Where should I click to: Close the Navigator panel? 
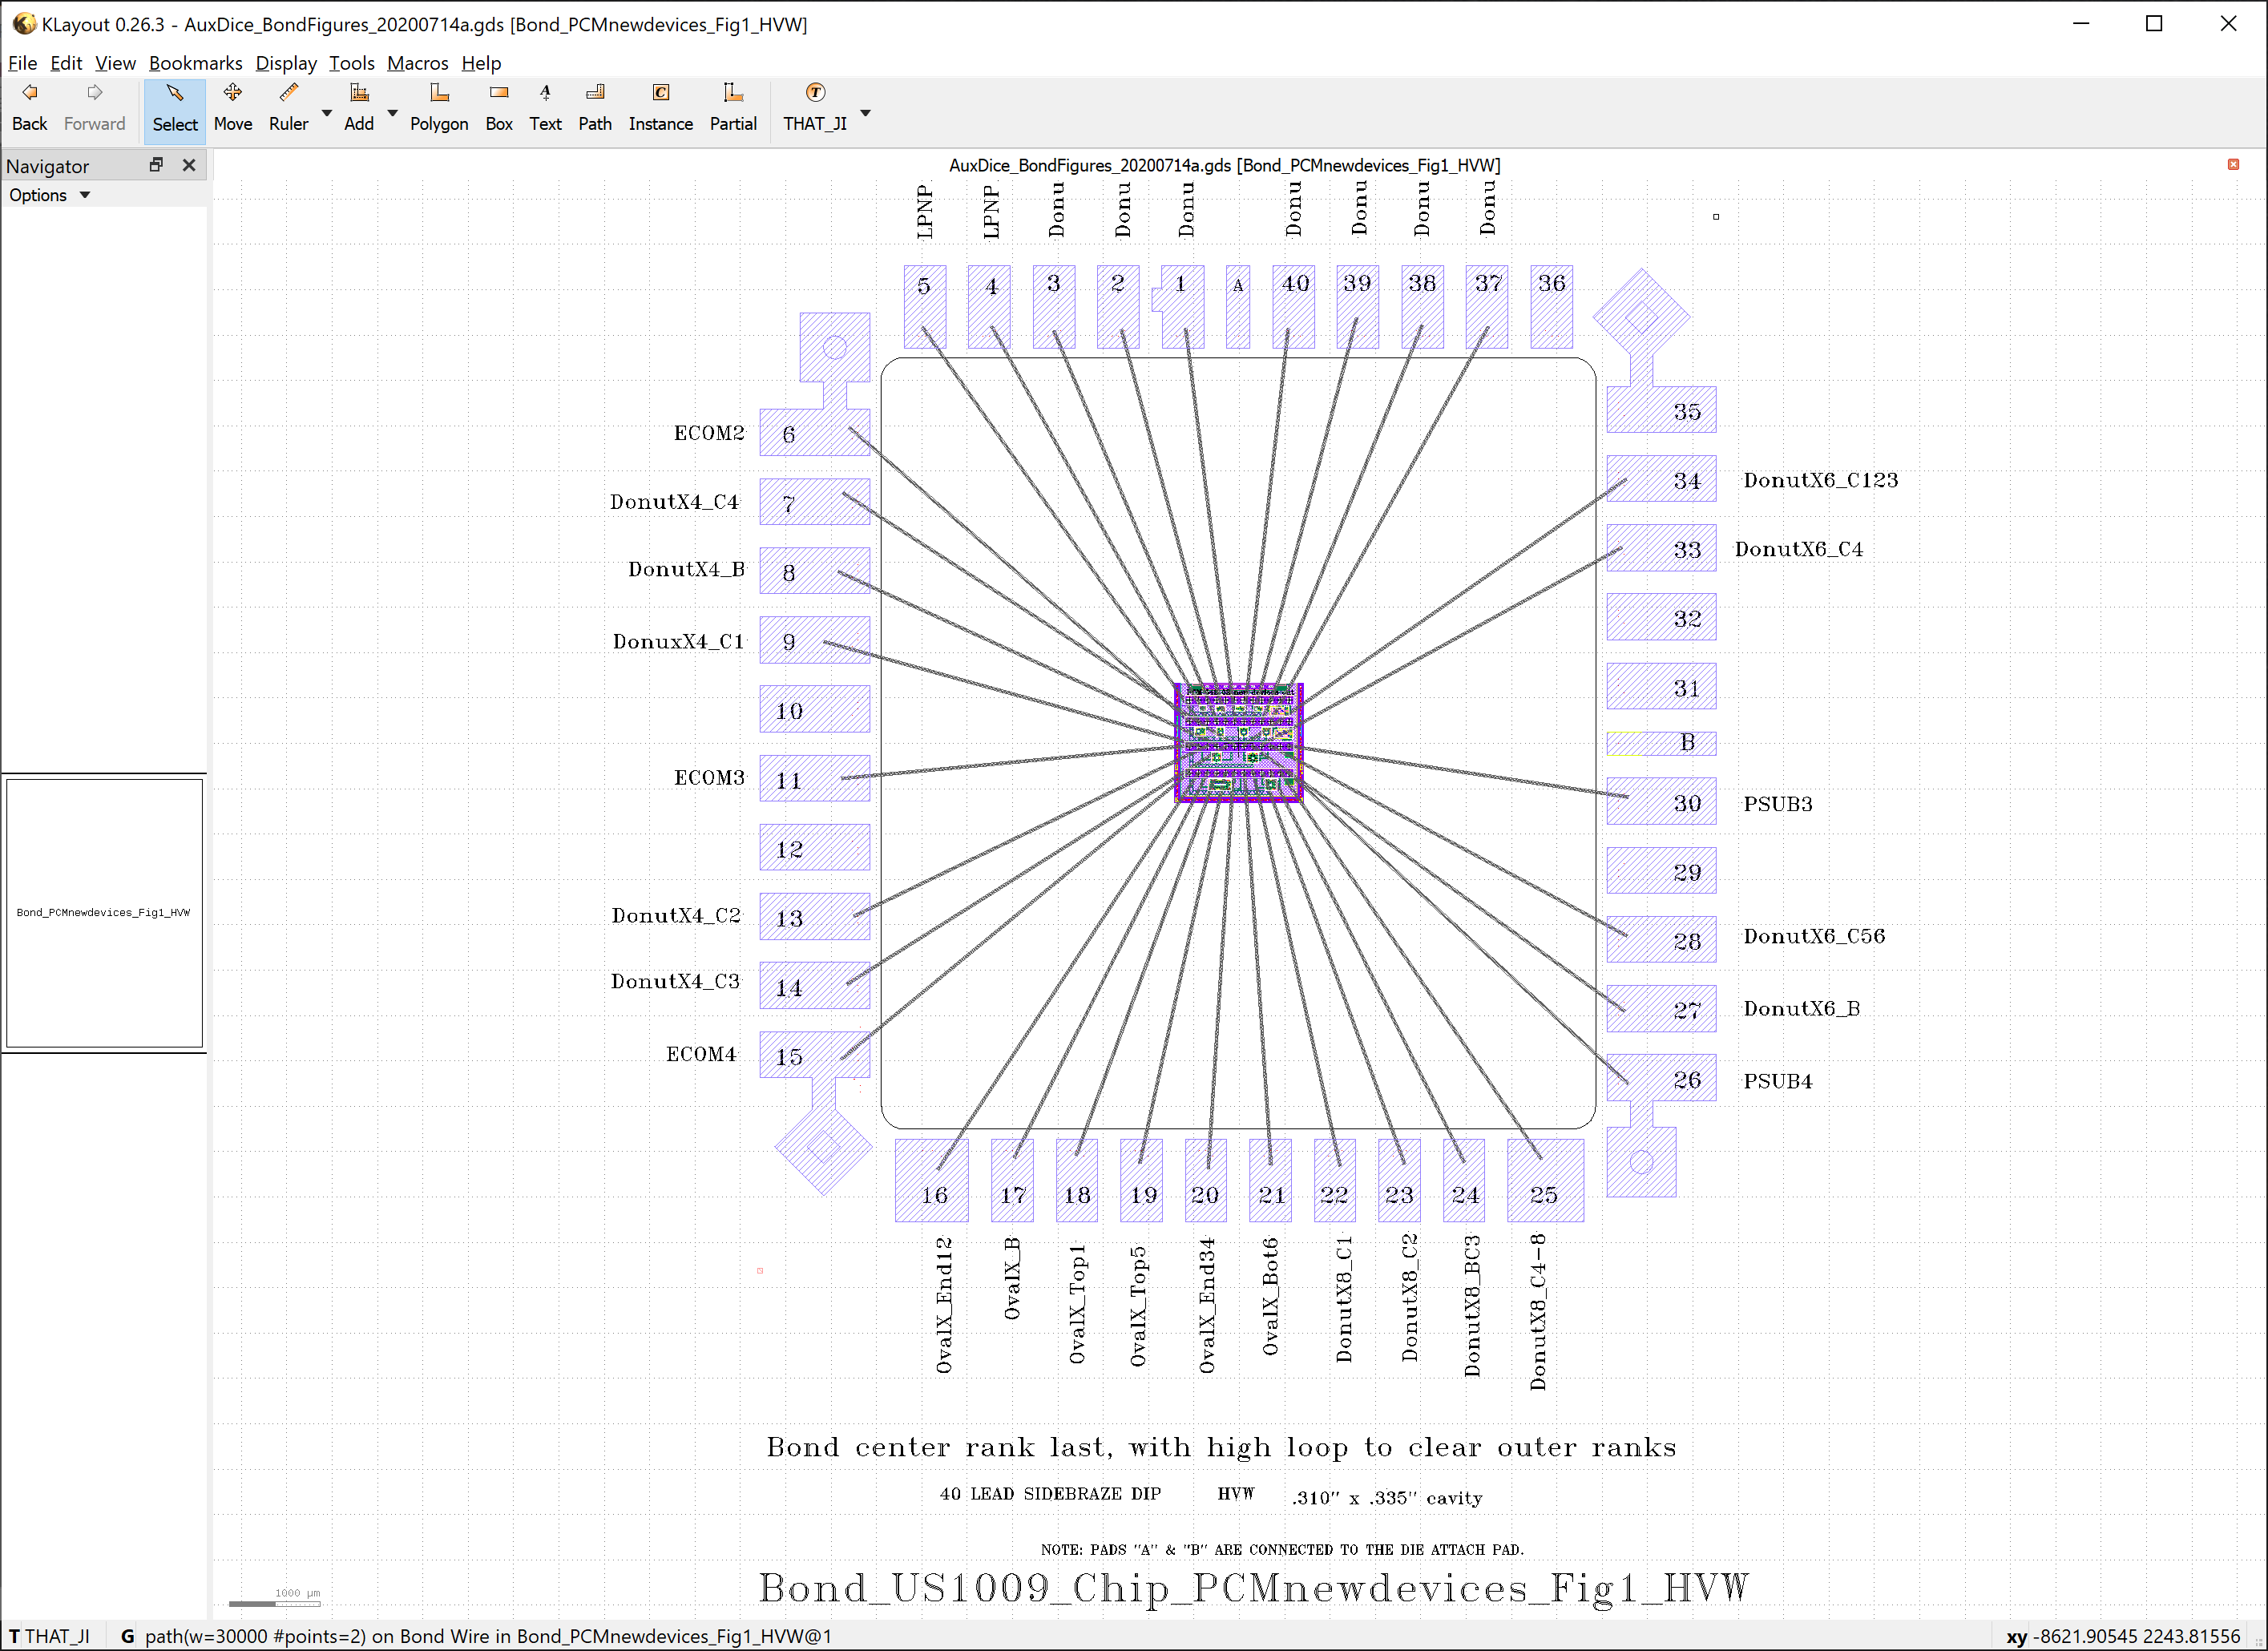189,165
